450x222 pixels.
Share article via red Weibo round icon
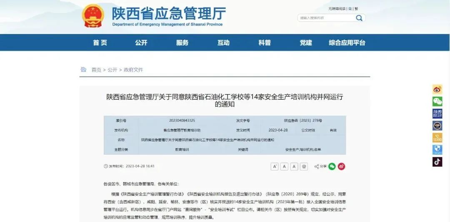click(341, 166)
